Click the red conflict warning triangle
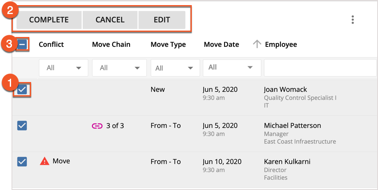Viewport: 378px width, 190px height. (45, 161)
